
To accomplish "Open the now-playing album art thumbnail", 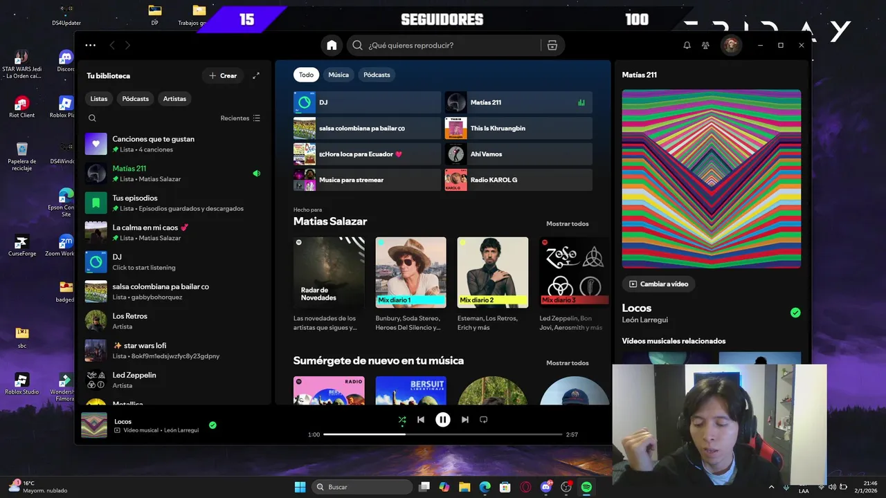I will point(94,425).
